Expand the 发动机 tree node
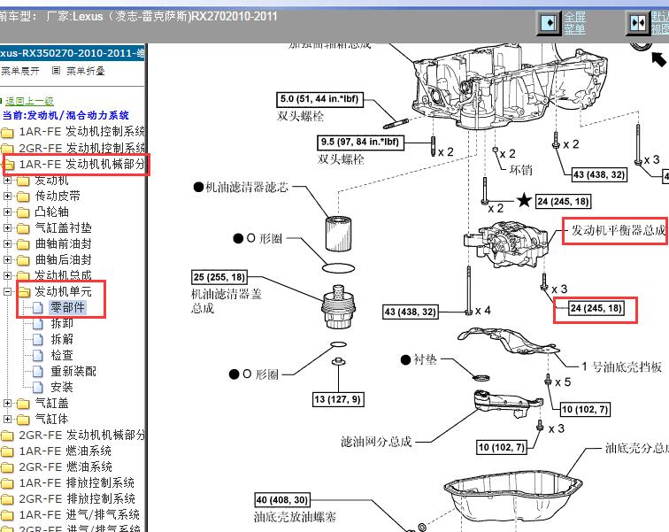 click(x=7, y=181)
